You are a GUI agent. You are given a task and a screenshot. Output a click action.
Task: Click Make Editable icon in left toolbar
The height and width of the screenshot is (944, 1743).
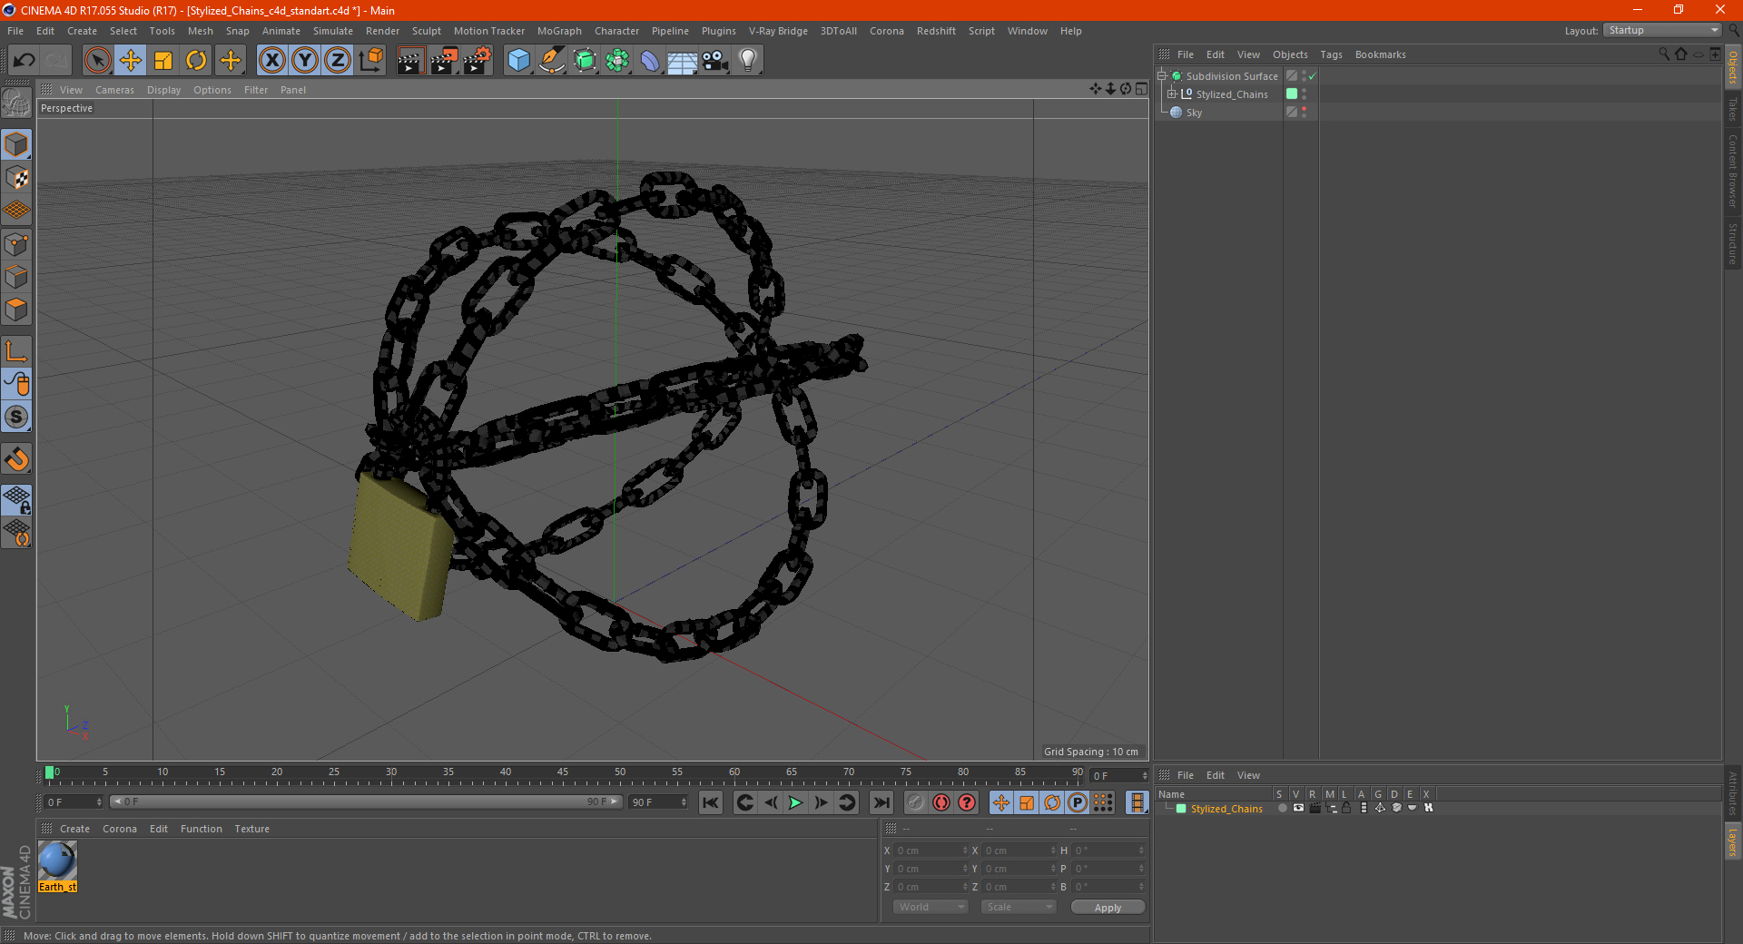pyautogui.click(x=16, y=103)
